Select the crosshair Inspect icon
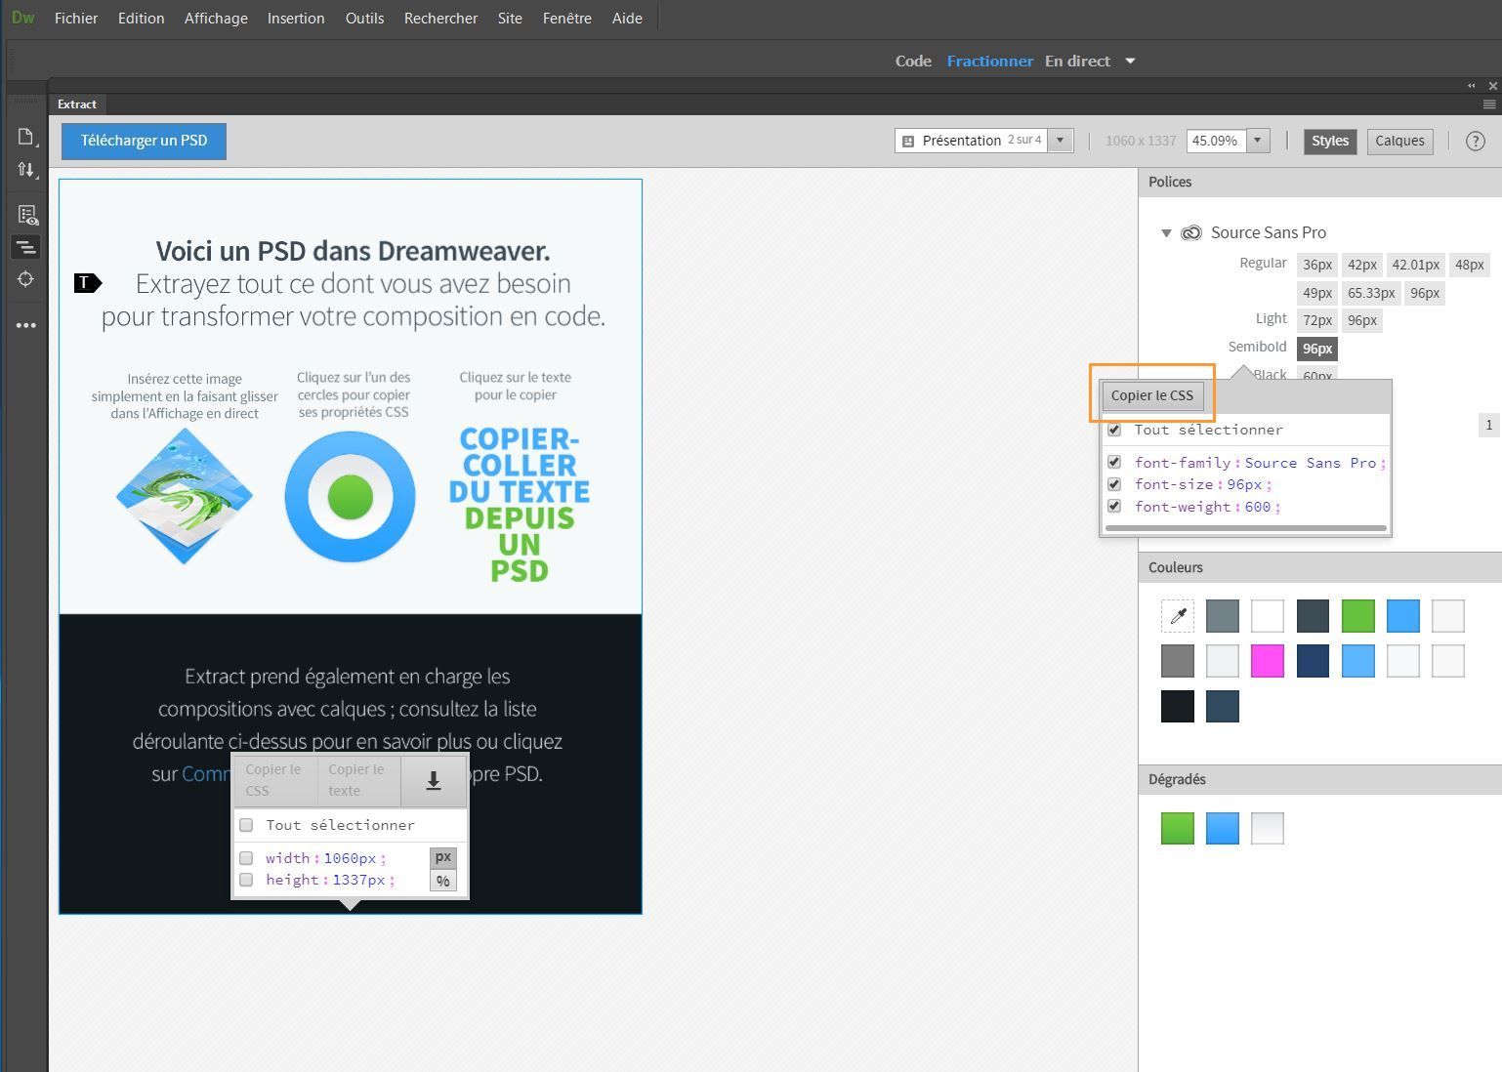The width and height of the screenshot is (1502, 1072). coord(26,279)
